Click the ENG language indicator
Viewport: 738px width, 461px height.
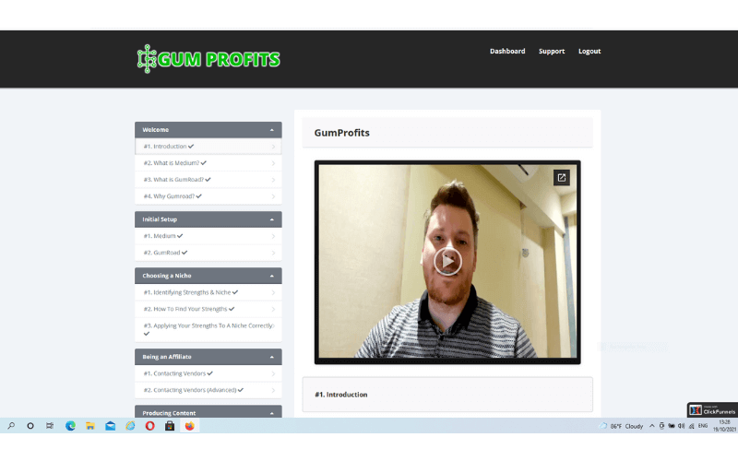703,426
